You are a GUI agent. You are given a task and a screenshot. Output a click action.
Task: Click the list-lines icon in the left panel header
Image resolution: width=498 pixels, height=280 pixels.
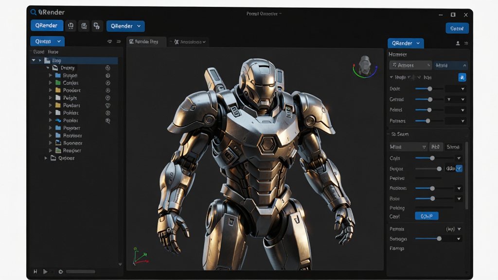click(x=119, y=42)
